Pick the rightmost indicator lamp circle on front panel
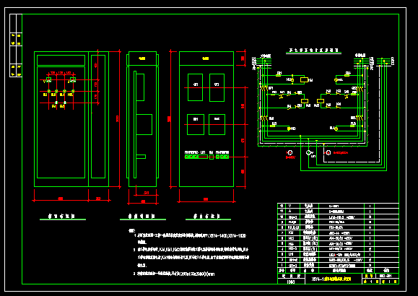418x296 pixels. pyautogui.click(x=73, y=91)
